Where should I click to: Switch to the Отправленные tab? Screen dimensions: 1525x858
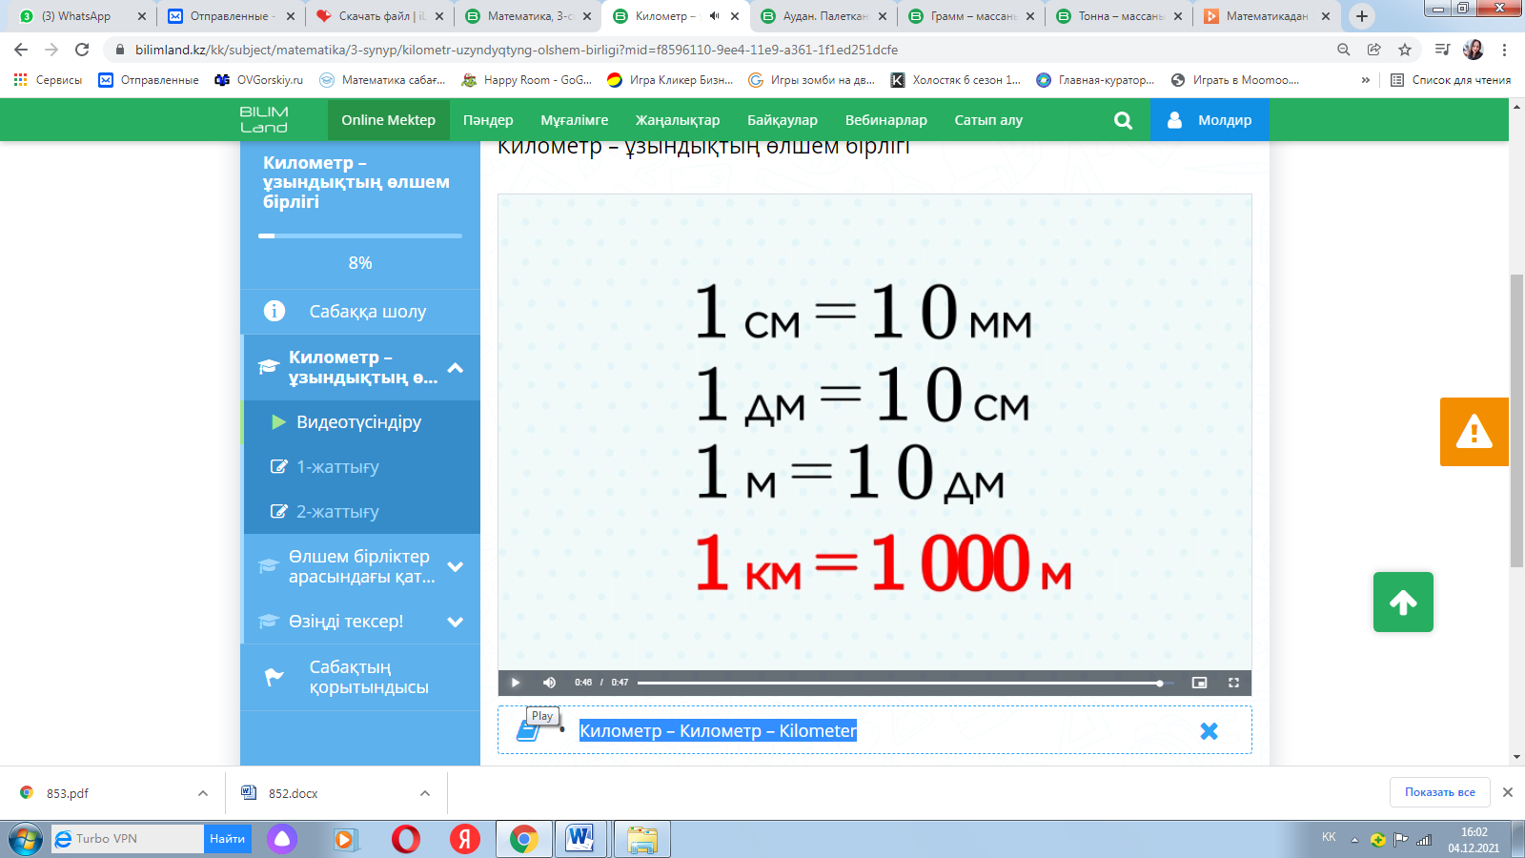(x=231, y=16)
